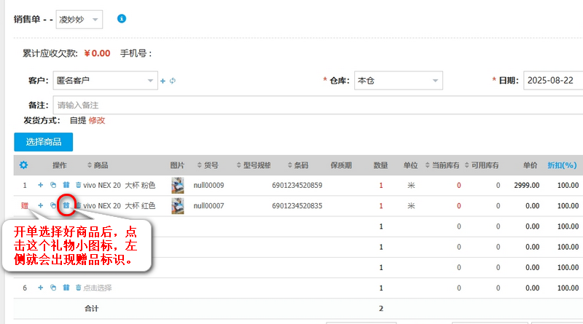
Task: Mark row 1 粉色 as gift
Action: (x=66, y=185)
